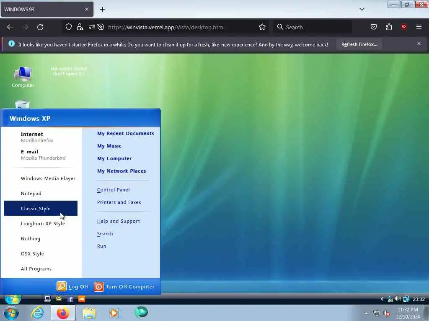Open the green round taskbar app icon
Screen dimensions: 429x321
(x=141, y=312)
